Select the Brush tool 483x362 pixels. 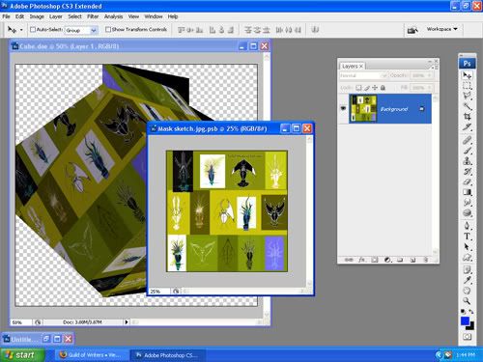pyautogui.click(x=467, y=151)
